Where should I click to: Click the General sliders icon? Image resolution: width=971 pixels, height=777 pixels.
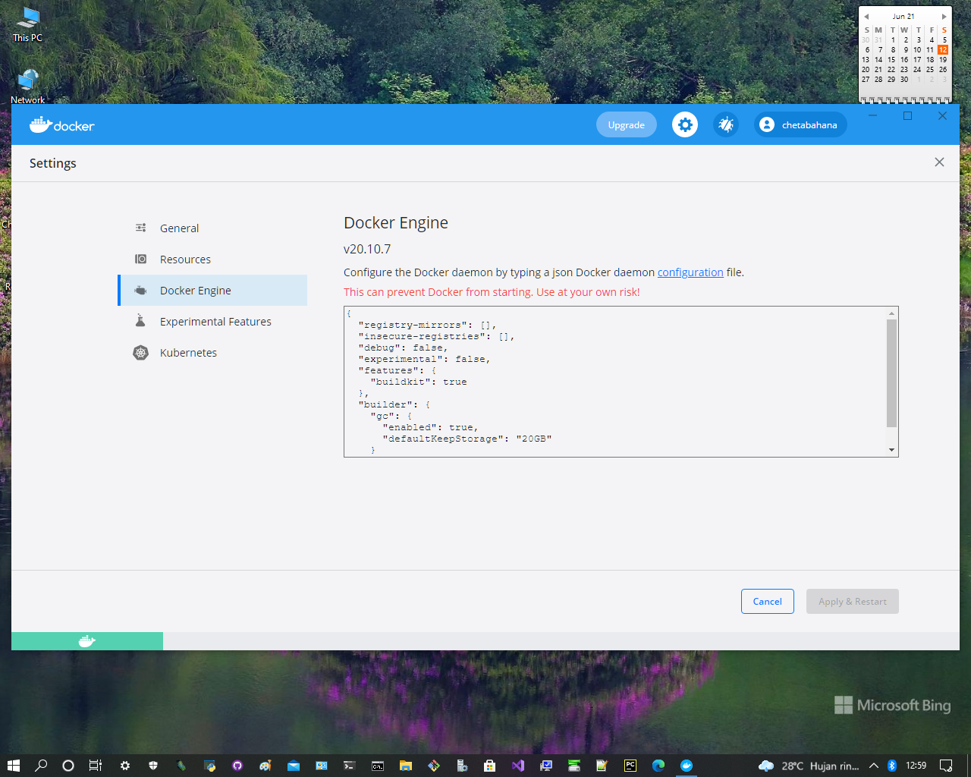click(x=140, y=228)
